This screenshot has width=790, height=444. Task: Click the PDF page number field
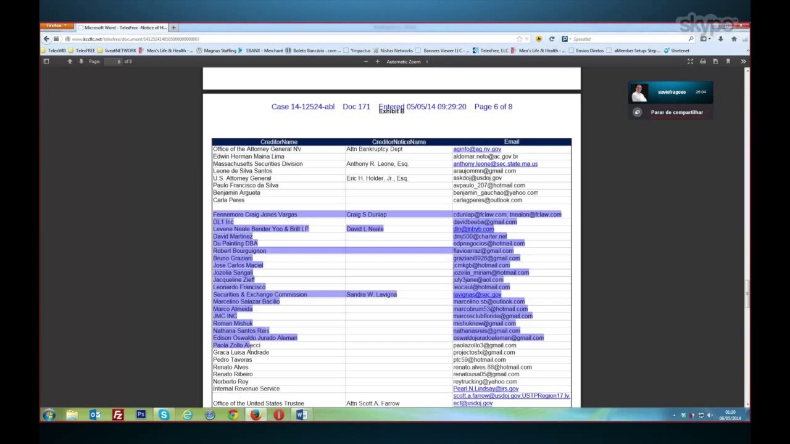[x=112, y=62]
